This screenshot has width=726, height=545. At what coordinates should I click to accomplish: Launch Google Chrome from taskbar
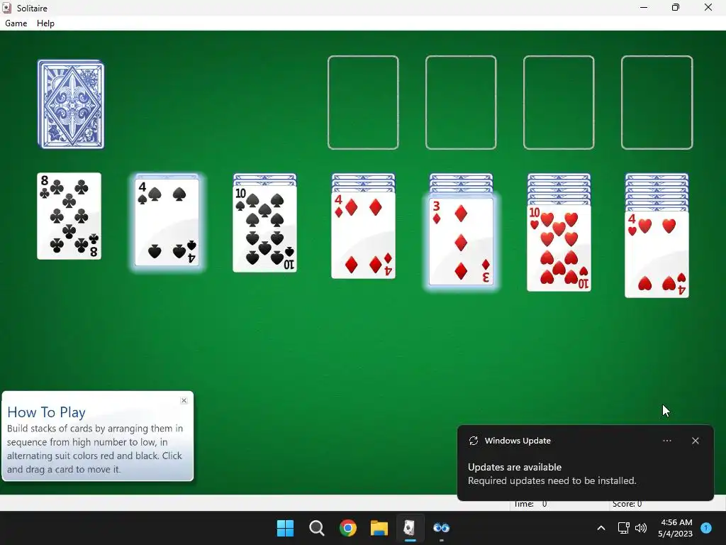[347, 528]
